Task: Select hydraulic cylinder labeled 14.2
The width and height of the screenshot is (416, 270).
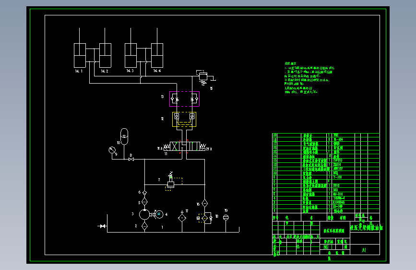Action: [x=105, y=55]
